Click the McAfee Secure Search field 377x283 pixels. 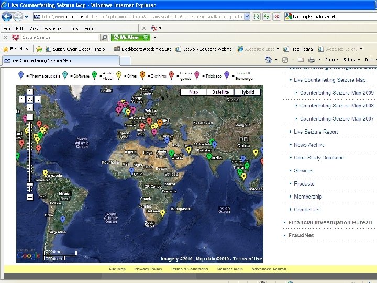60,37
